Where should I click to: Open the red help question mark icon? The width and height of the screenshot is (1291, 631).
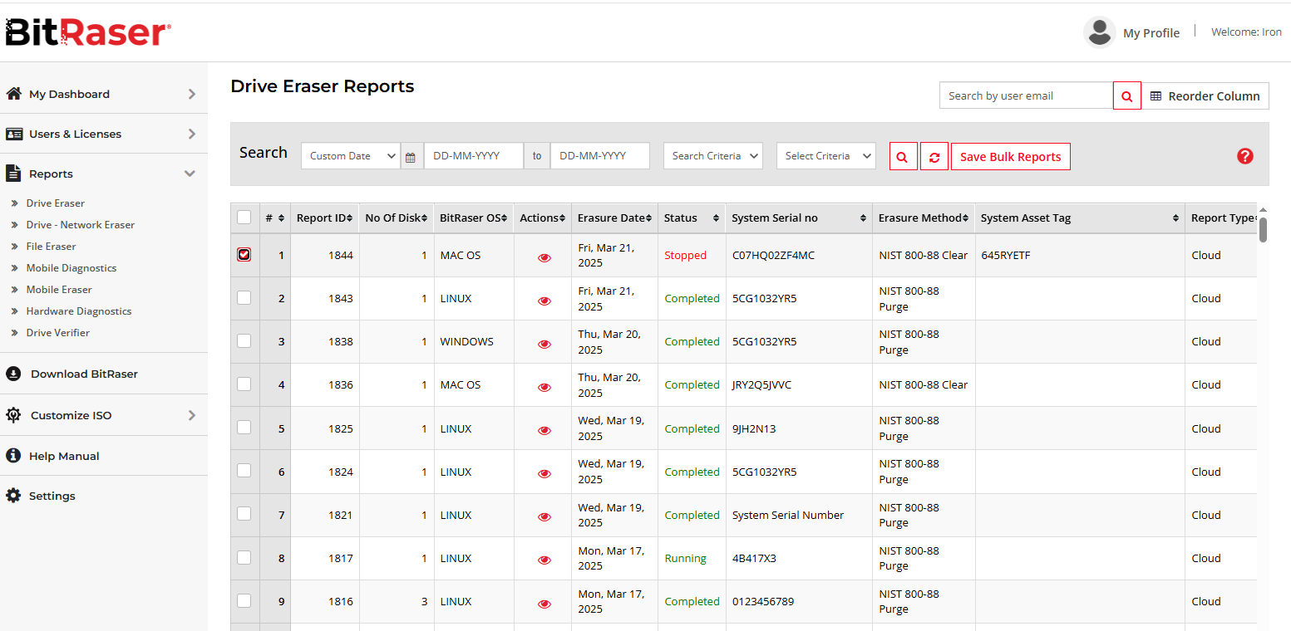pyautogui.click(x=1244, y=156)
